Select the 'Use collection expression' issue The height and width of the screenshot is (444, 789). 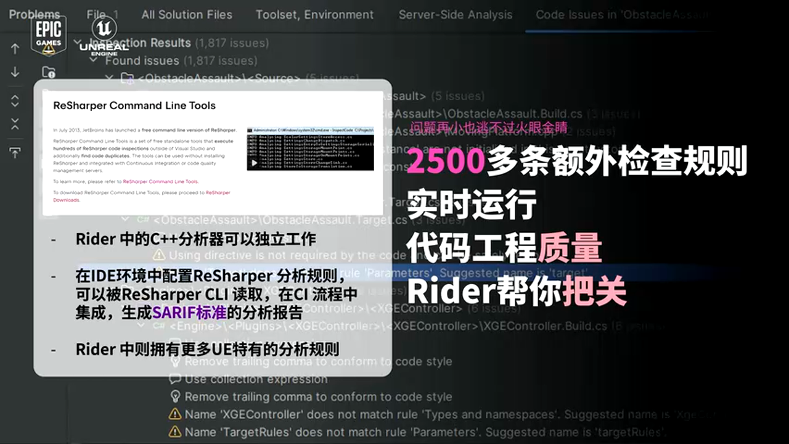click(x=256, y=379)
